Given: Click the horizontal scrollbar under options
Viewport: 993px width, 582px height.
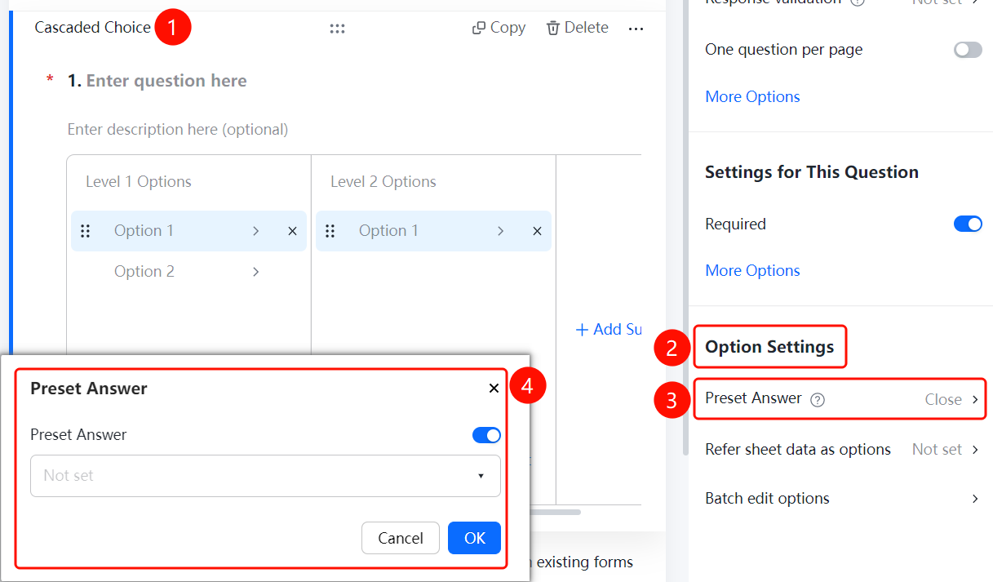Looking at the screenshot, I should 555,513.
